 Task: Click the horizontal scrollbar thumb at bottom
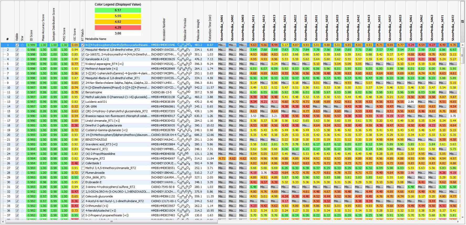click(x=111, y=222)
